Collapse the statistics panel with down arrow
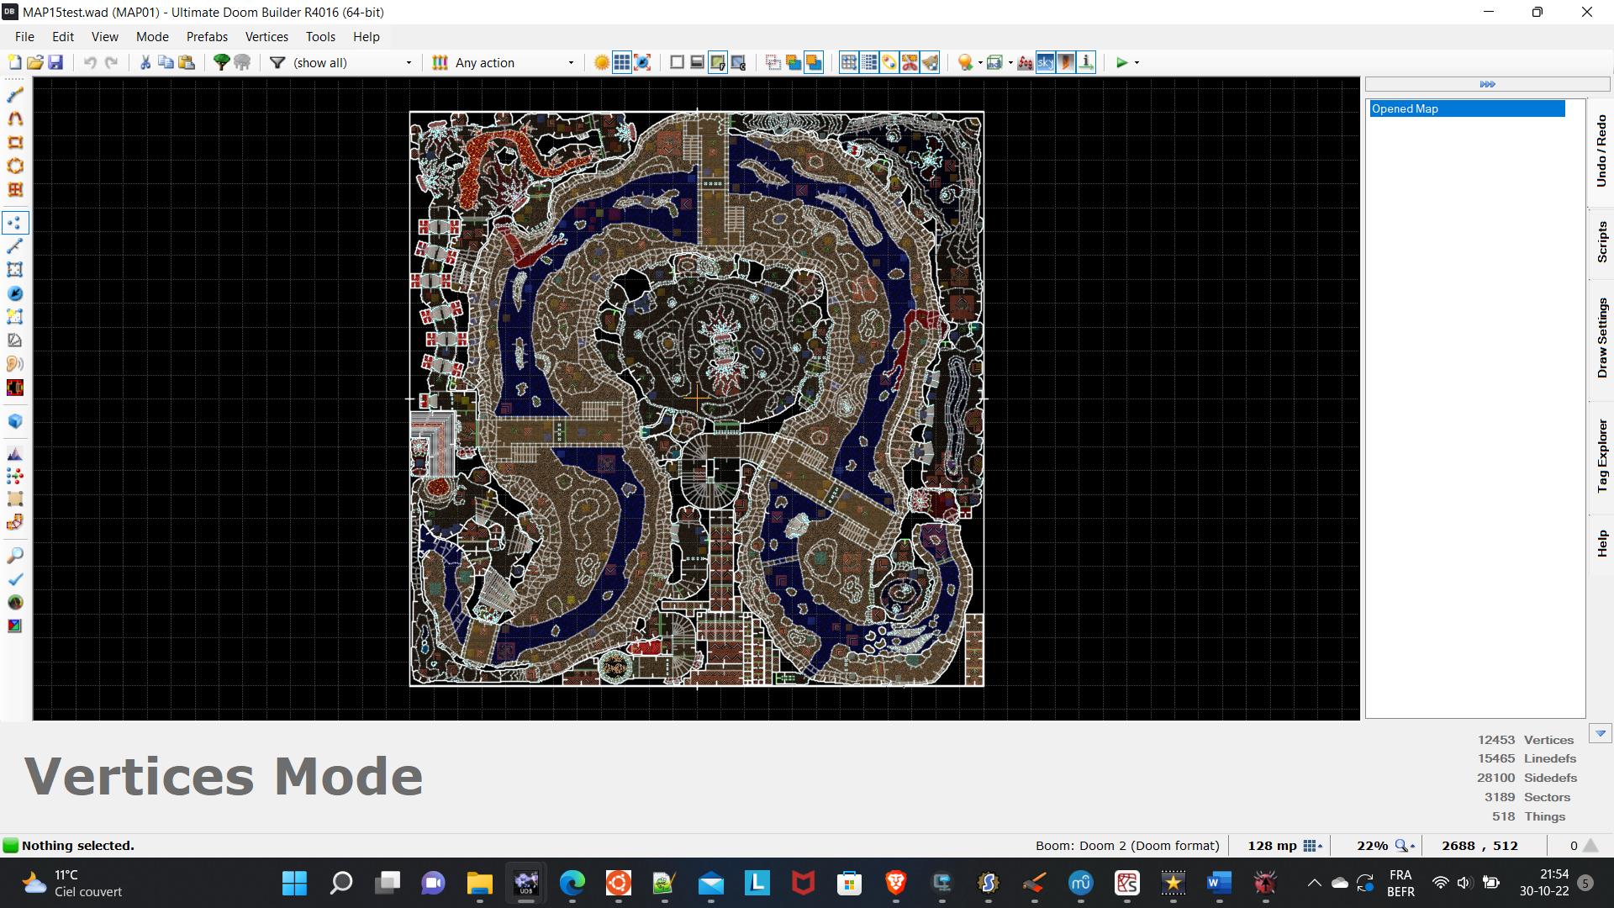This screenshot has width=1614, height=908. point(1601,734)
